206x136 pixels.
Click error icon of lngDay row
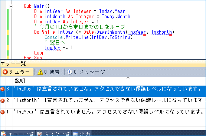point(3,89)
